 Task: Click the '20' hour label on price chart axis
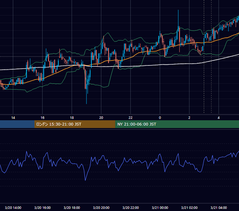pyautogui.click(x=101, y=118)
